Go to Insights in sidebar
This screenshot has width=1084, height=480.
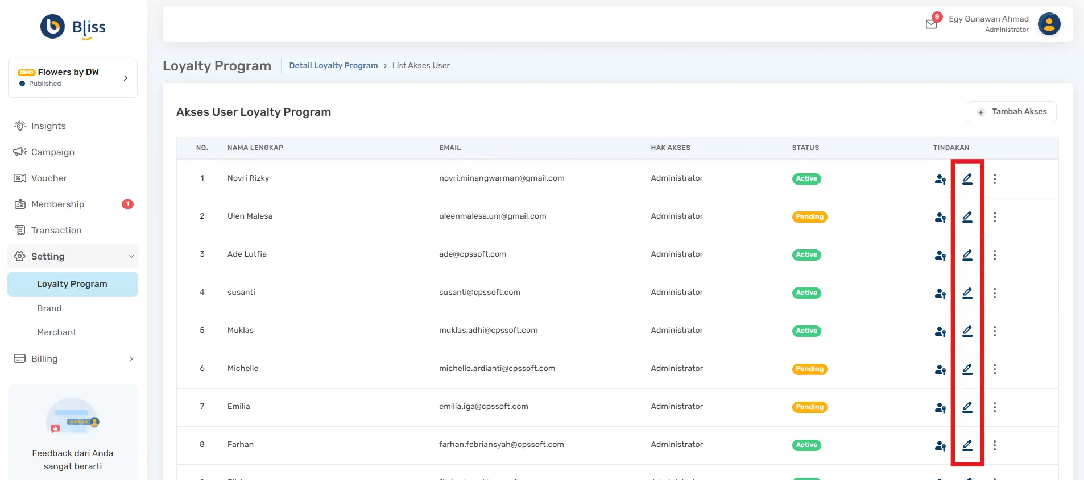click(x=48, y=126)
